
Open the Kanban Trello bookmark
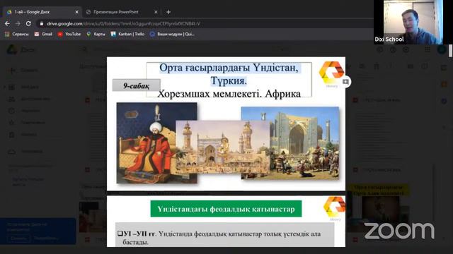coord(127,34)
